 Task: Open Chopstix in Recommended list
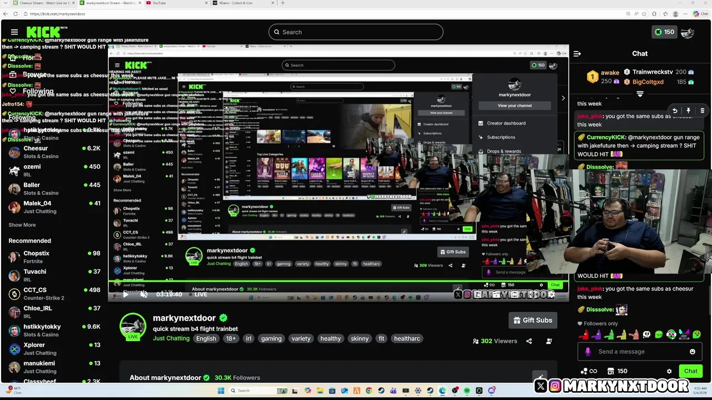(x=55, y=257)
